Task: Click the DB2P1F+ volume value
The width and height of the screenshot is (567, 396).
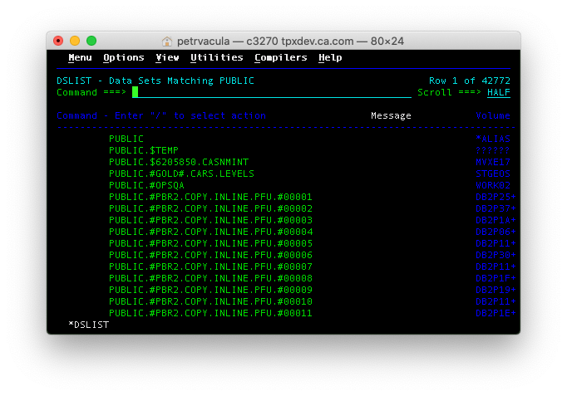Action: [496, 278]
